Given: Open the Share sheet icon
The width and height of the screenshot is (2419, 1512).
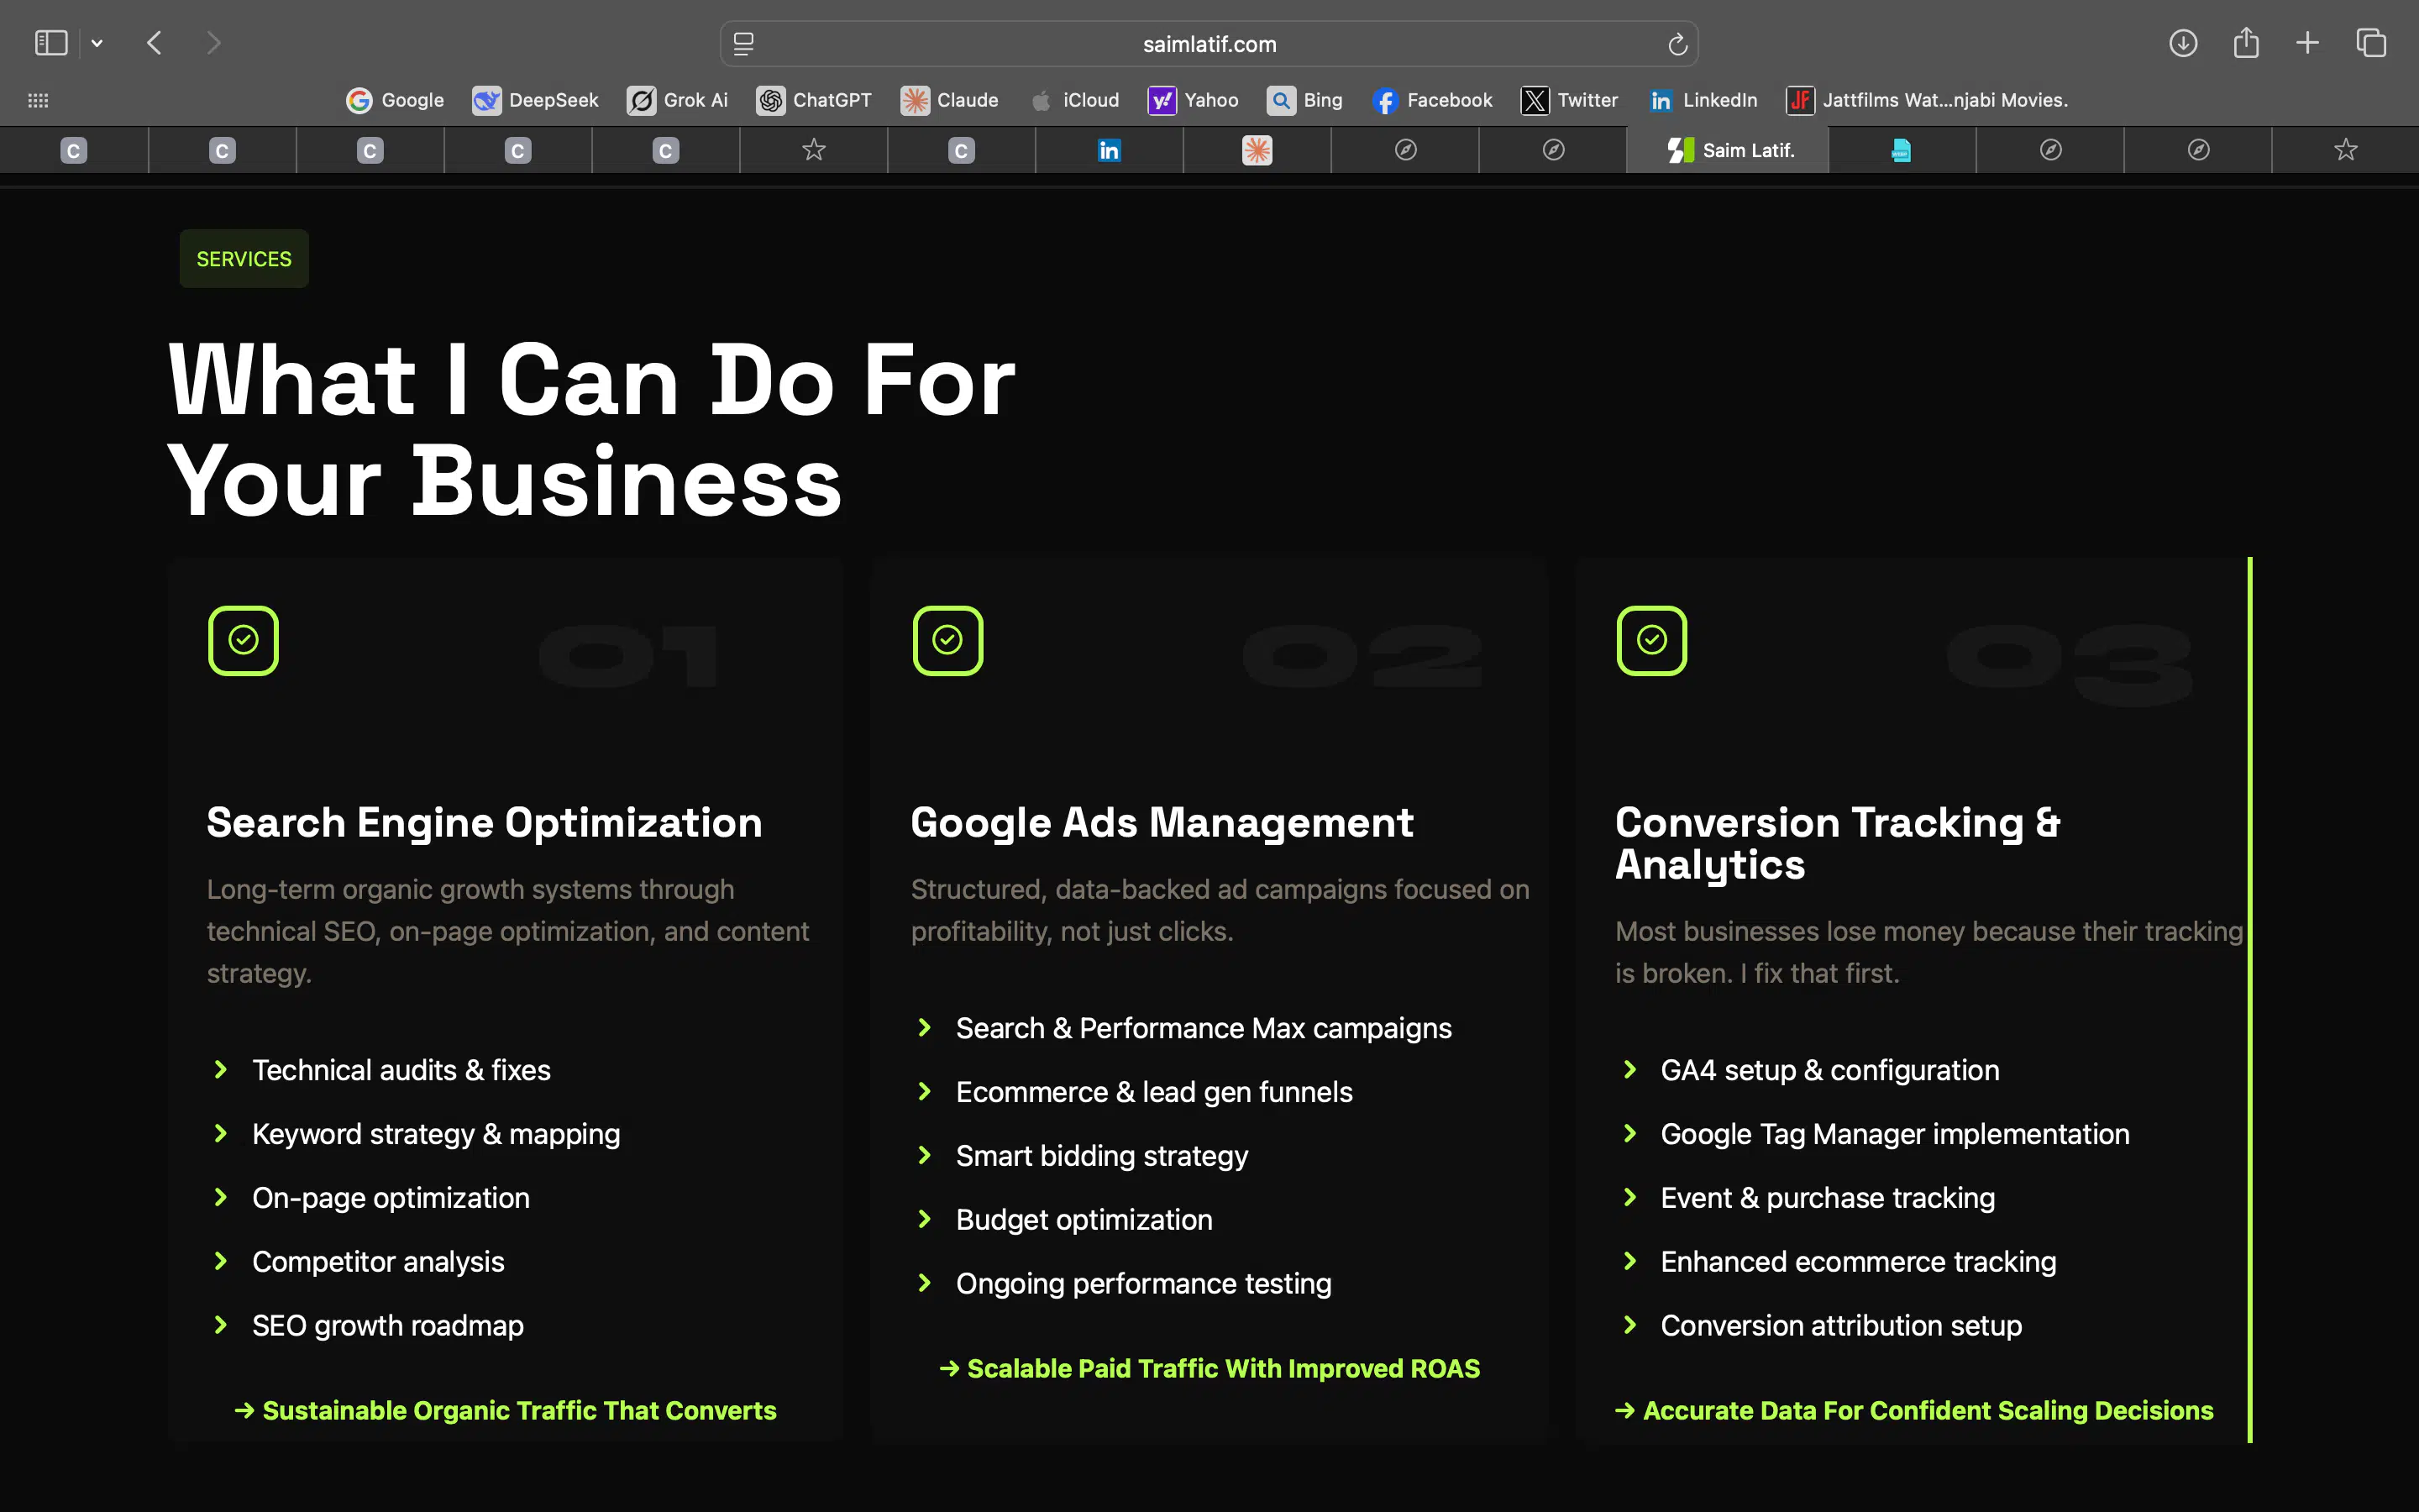Looking at the screenshot, I should tap(2246, 43).
